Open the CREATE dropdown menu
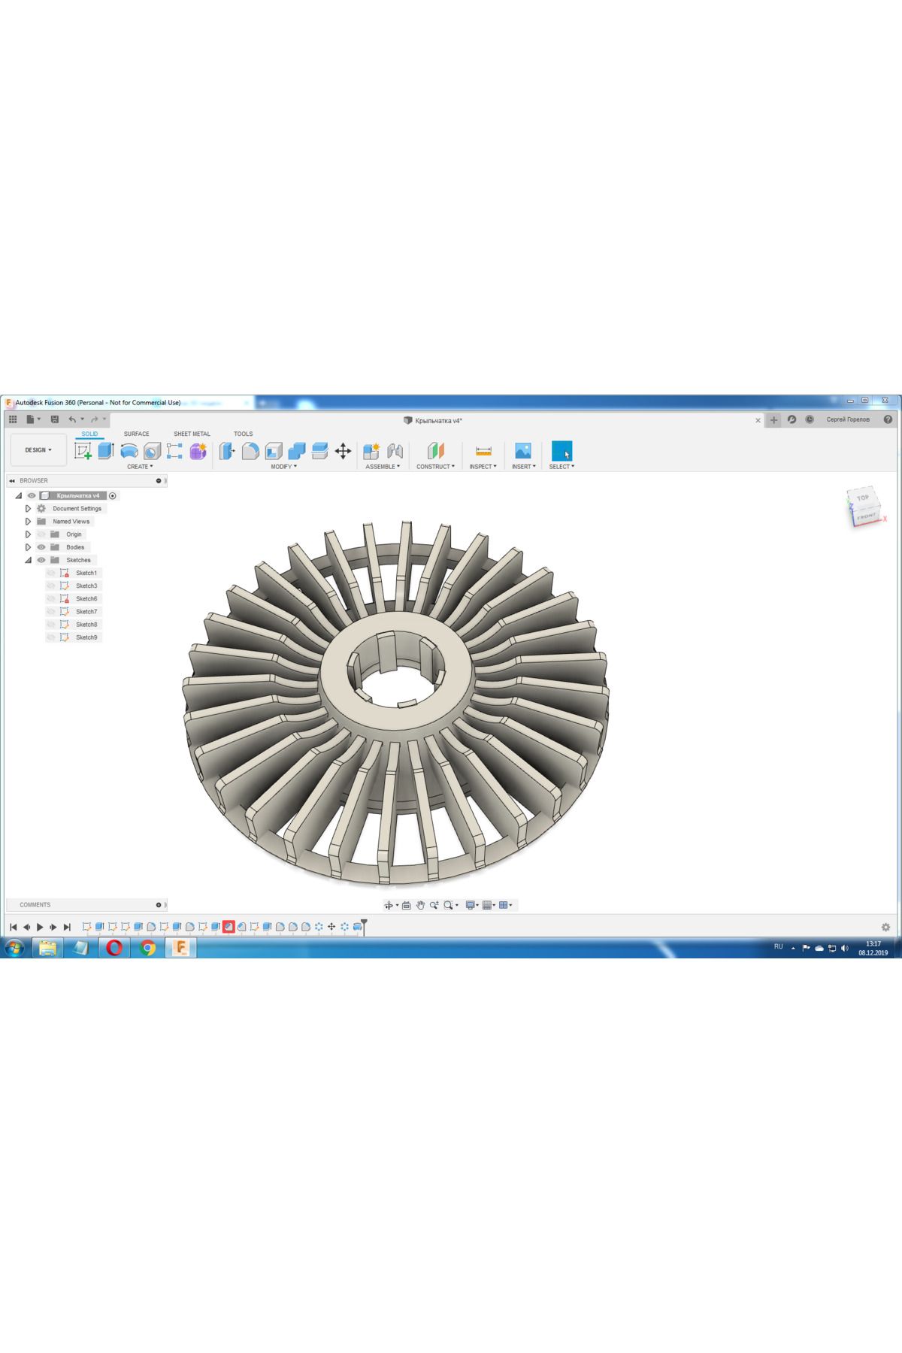 click(140, 467)
